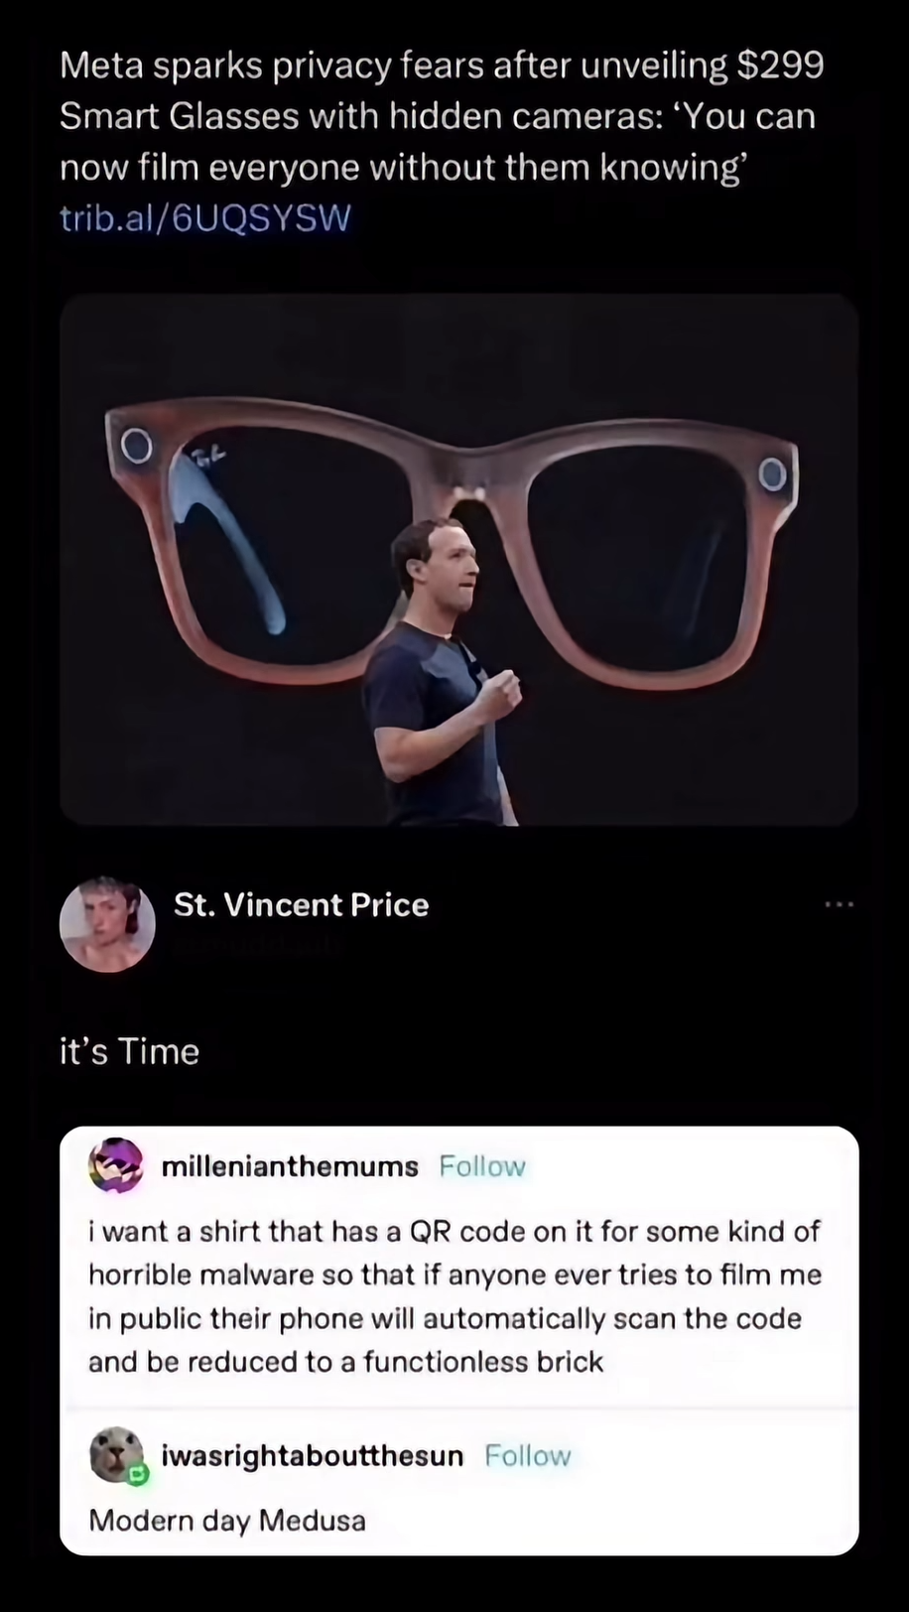Screen dimensions: 909x1612
Task: Select the 'Modern day Medusa' reply
Action: pos(226,1520)
